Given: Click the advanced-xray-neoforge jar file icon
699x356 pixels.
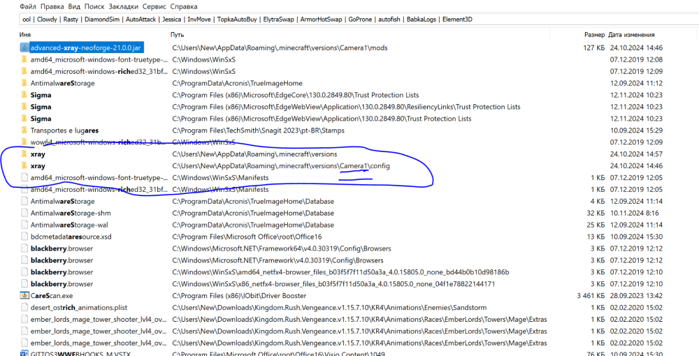Looking at the screenshot, I should pyautogui.click(x=24, y=47).
